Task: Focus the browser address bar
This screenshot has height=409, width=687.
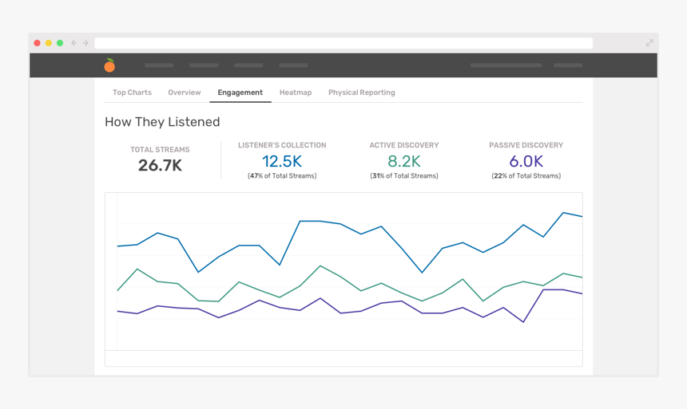Action: pos(343,43)
